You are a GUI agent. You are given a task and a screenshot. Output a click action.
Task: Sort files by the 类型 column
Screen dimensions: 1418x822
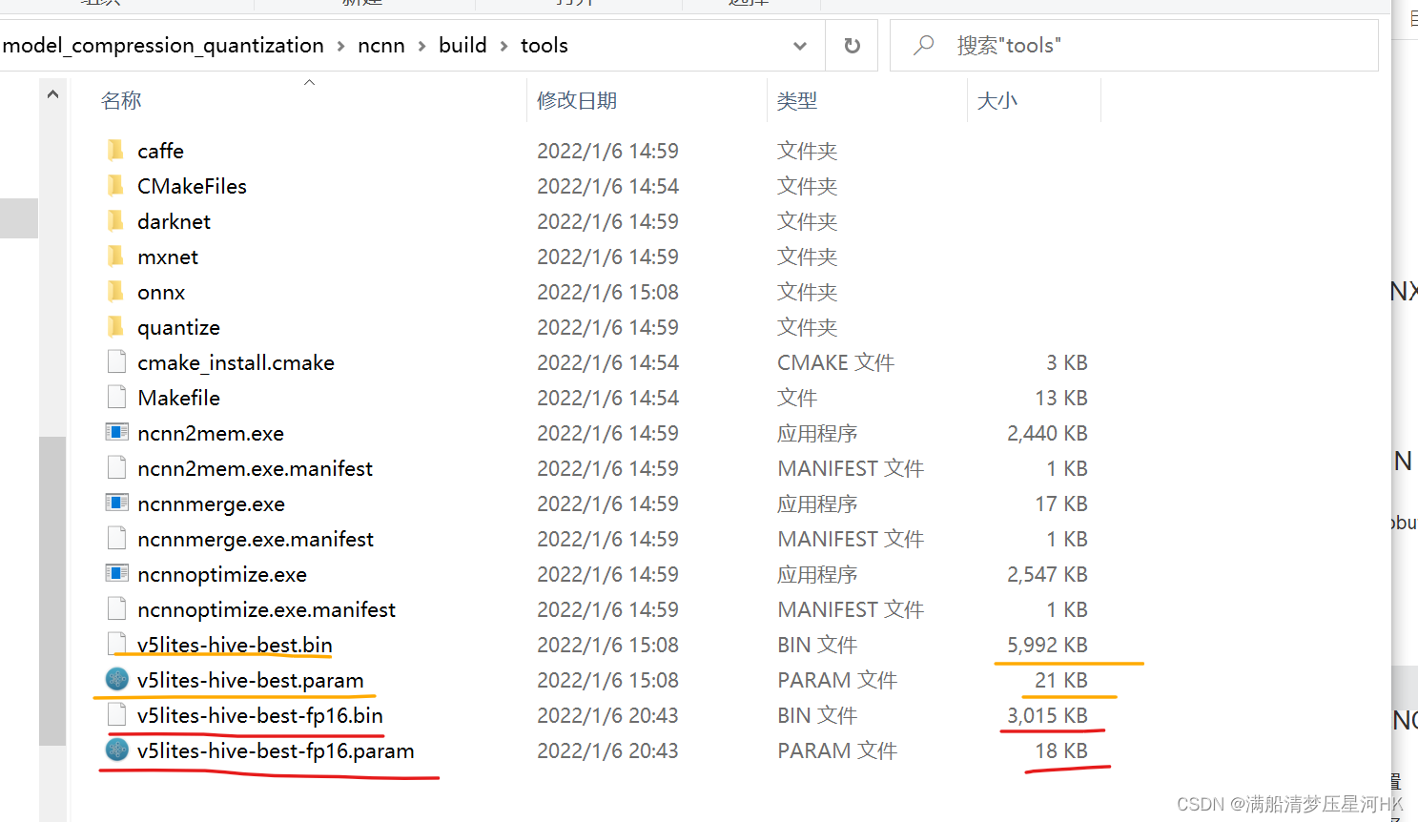coord(797,100)
